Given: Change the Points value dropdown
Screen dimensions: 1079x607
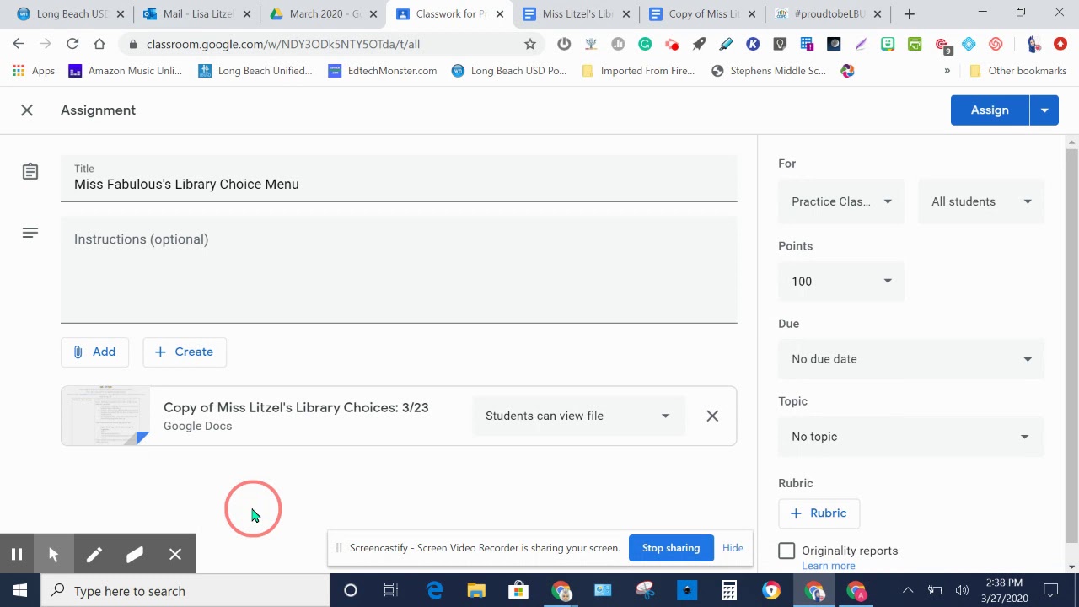Looking at the screenshot, I should click(841, 282).
